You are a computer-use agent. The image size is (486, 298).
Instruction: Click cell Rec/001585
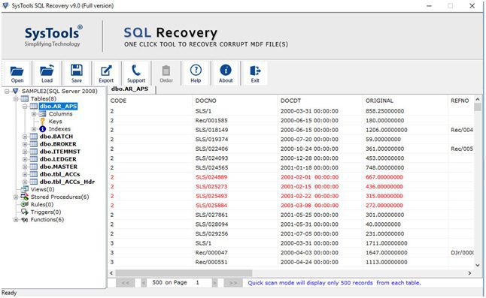tap(211, 121)
